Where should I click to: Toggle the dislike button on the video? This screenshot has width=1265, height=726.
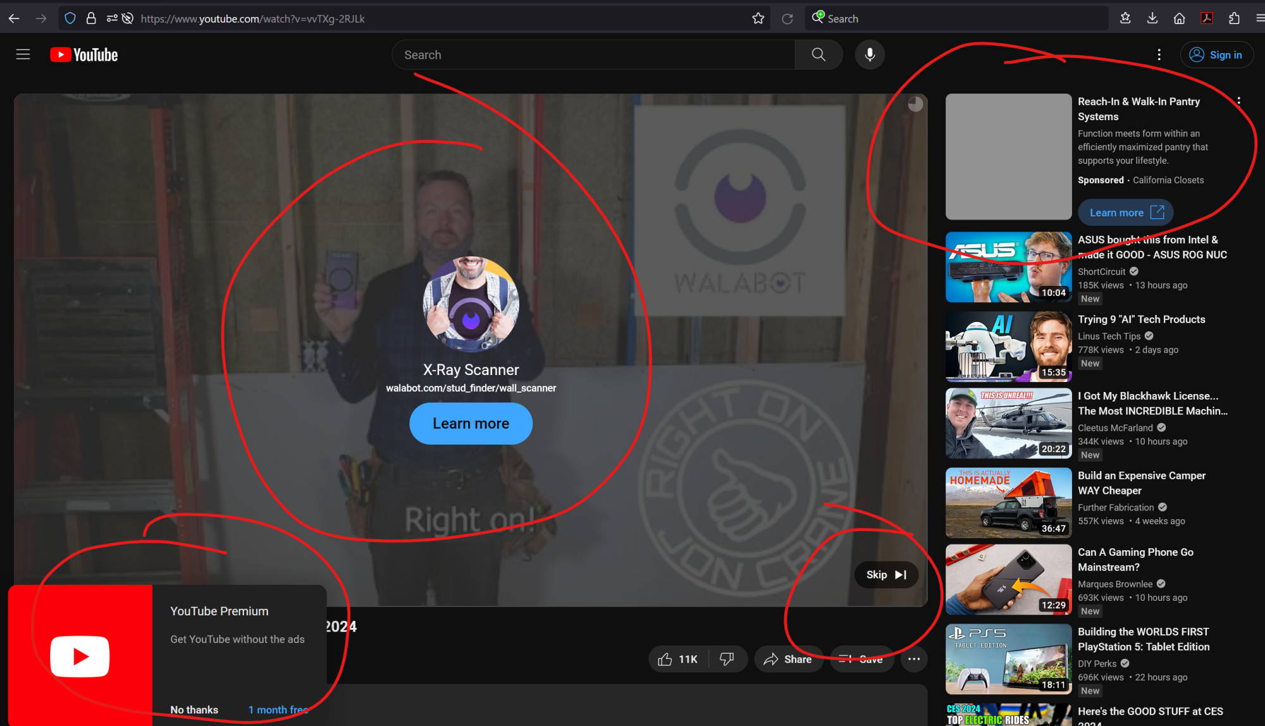click(x=727, y=658)
